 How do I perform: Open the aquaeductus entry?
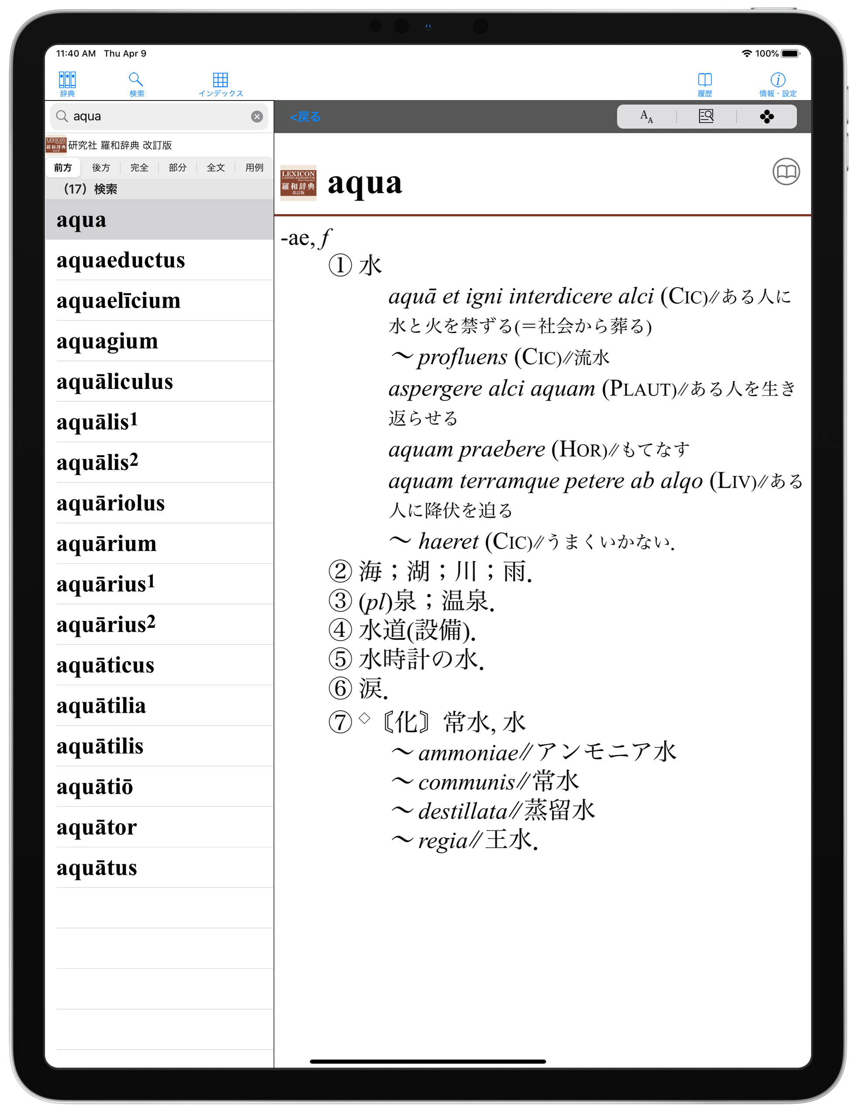[121, 260]
